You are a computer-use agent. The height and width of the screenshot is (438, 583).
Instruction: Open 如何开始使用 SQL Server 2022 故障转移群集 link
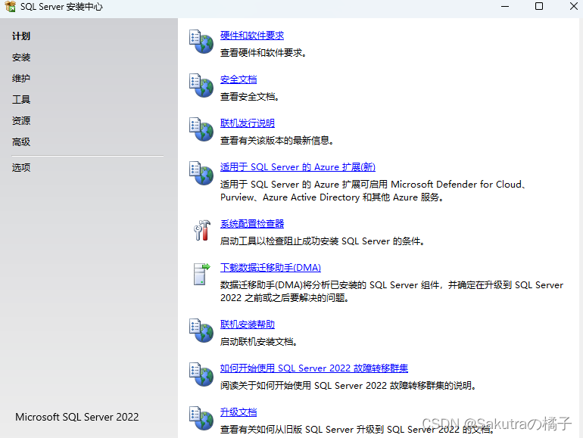(x=314, y=368)
